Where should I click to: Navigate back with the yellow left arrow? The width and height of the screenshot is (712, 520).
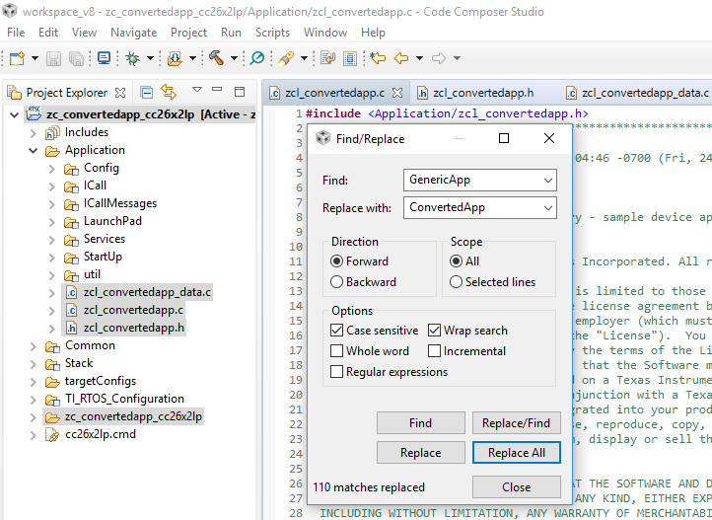click(x=401, y=58)
